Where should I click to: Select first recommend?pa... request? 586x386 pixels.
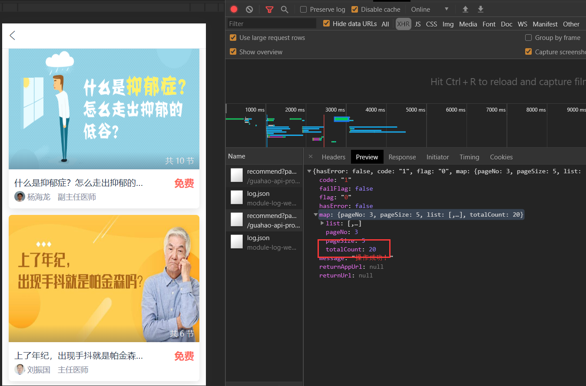[264, 175]
